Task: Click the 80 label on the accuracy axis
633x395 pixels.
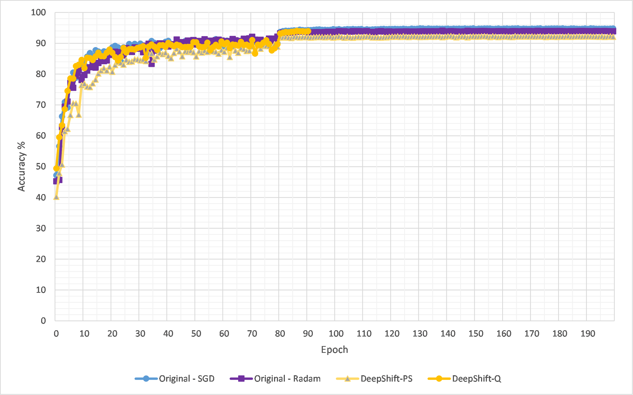Action: (41, 74)
